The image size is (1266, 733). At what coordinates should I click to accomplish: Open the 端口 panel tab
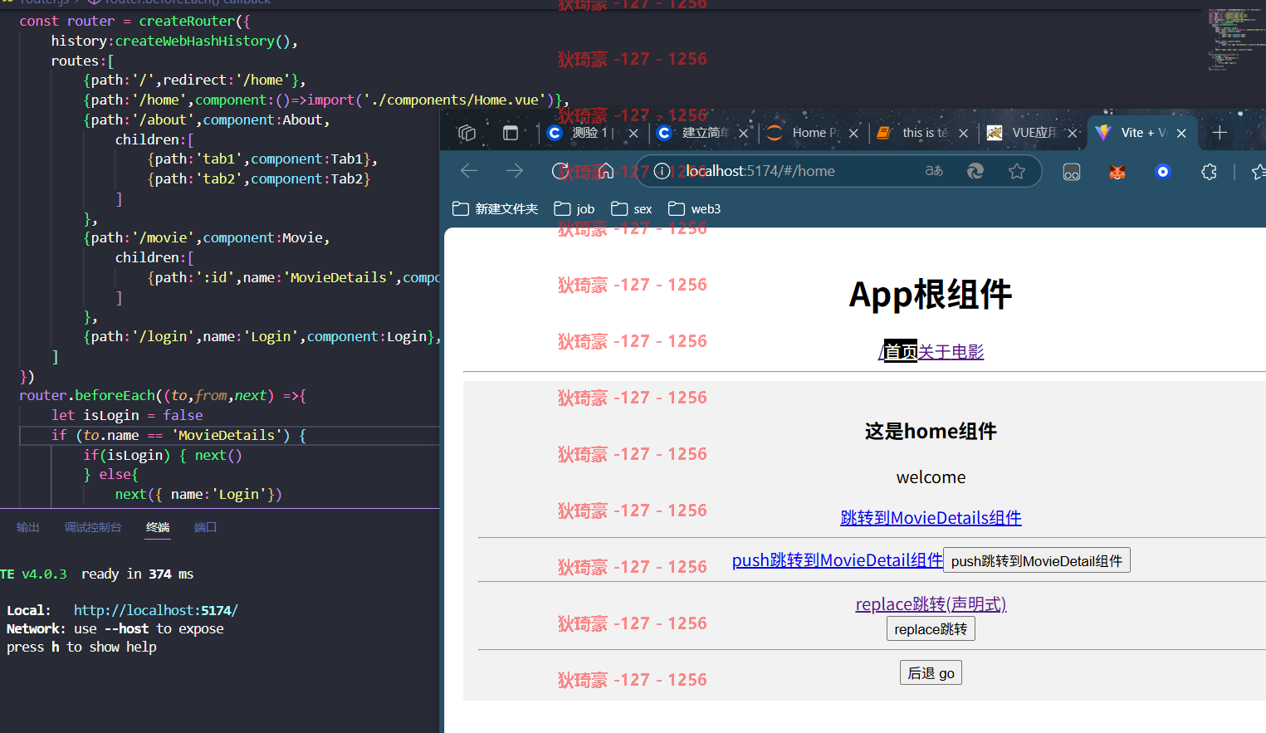(x=205, y=527)
